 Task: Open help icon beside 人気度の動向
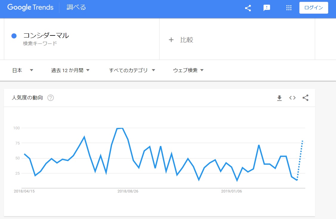(51, 98)
